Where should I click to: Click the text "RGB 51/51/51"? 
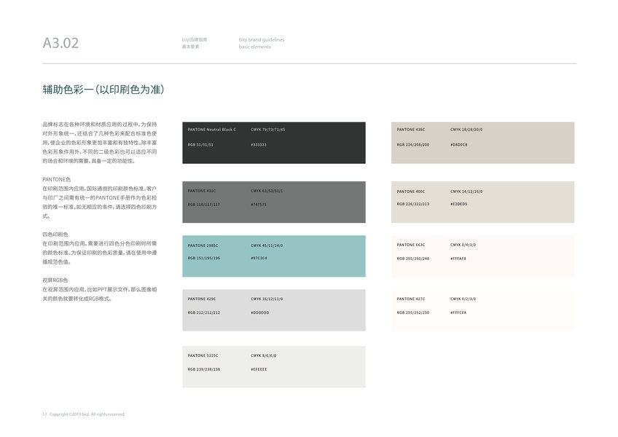point(200,145)
